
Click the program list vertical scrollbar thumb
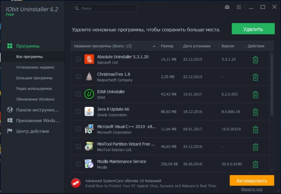coord(272,85)
